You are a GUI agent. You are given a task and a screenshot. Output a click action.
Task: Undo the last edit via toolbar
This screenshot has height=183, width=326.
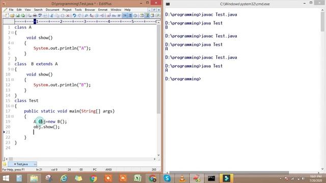pos(74,16)
